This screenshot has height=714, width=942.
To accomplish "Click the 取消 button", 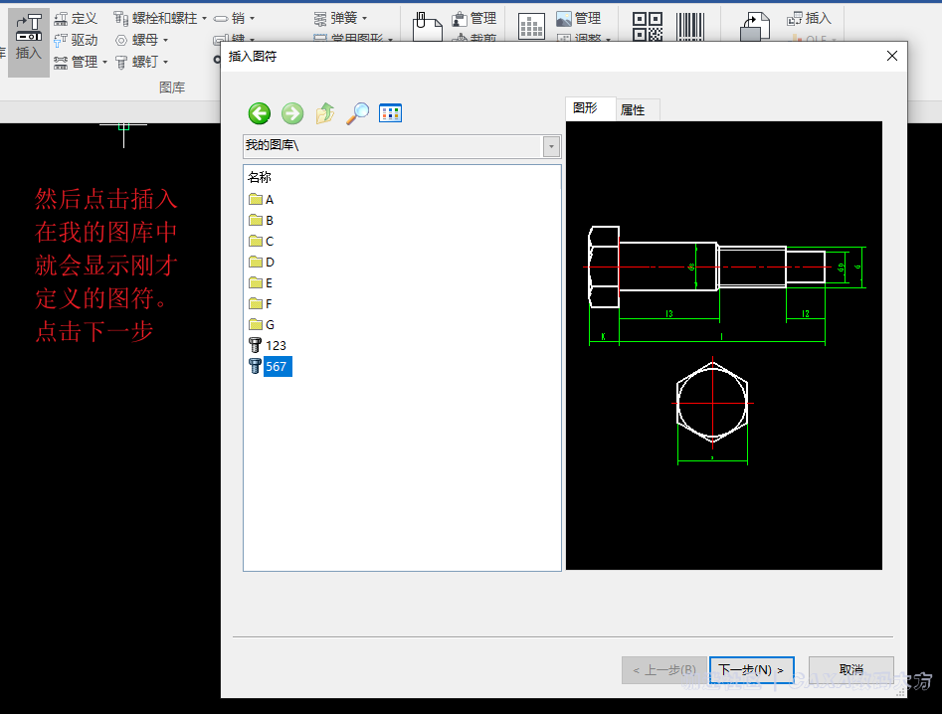I will [x=850, y=670].
